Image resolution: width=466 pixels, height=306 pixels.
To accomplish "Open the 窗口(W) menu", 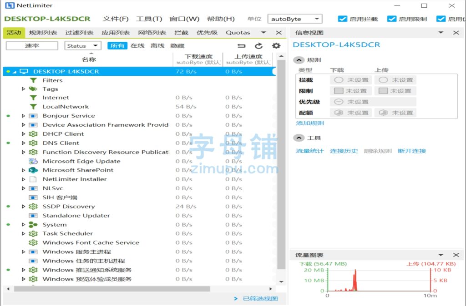I will (184, 19).
